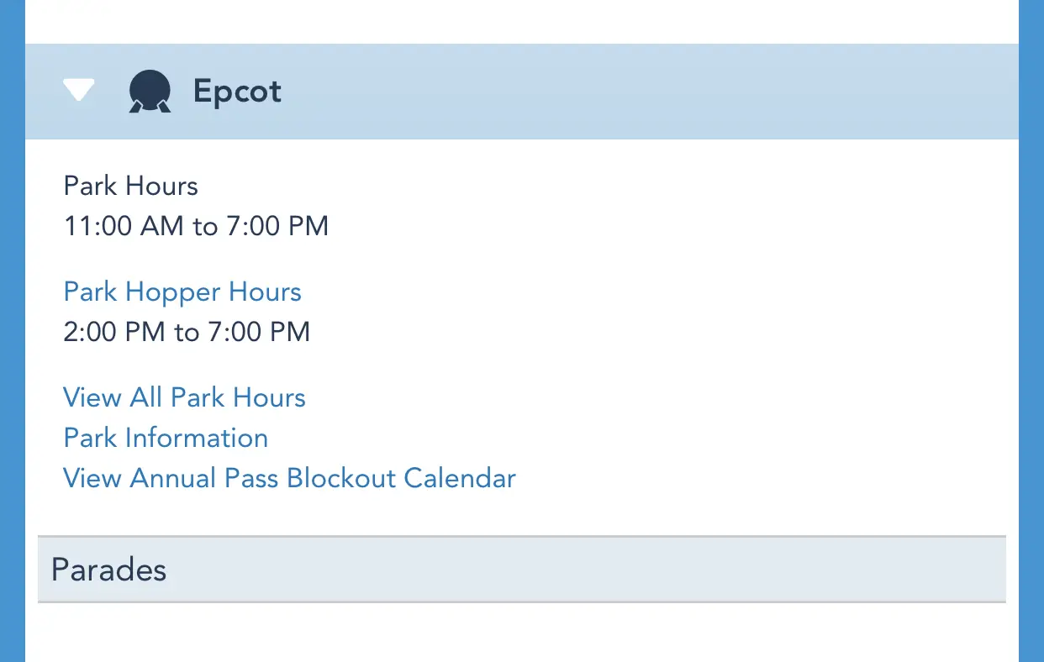The image size is (1044, 662).
Task: Open the View All Park Hours link
Action: (184, 397)
